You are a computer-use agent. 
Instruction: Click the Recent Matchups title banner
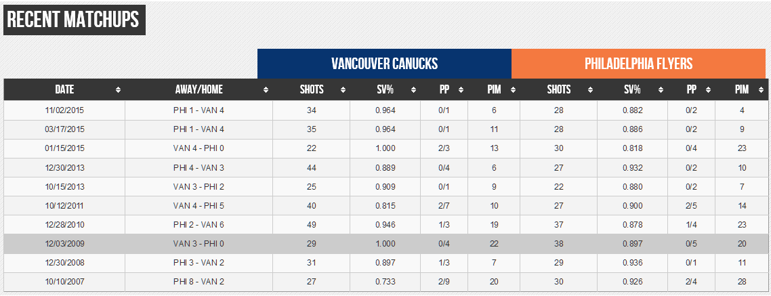click(73, 20)
